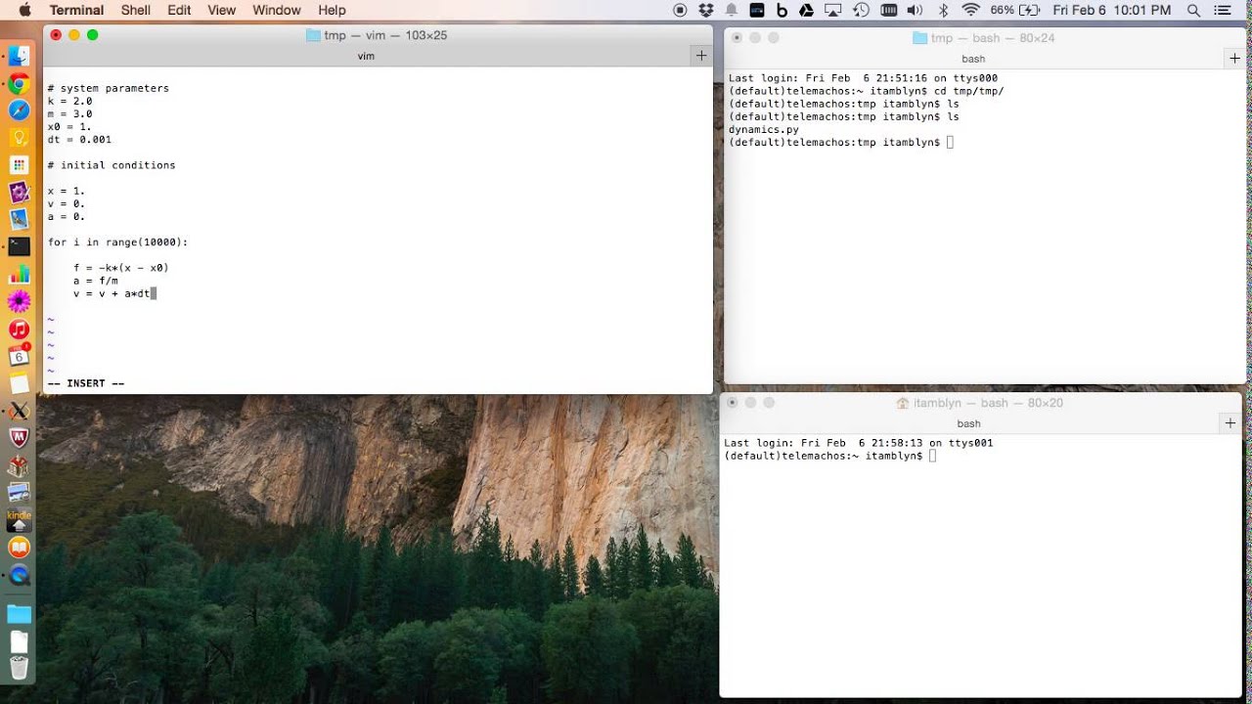Click the '-- INSERT --' status line
The width and height of the screenshot is (1252, 704).
pos(86,383)
